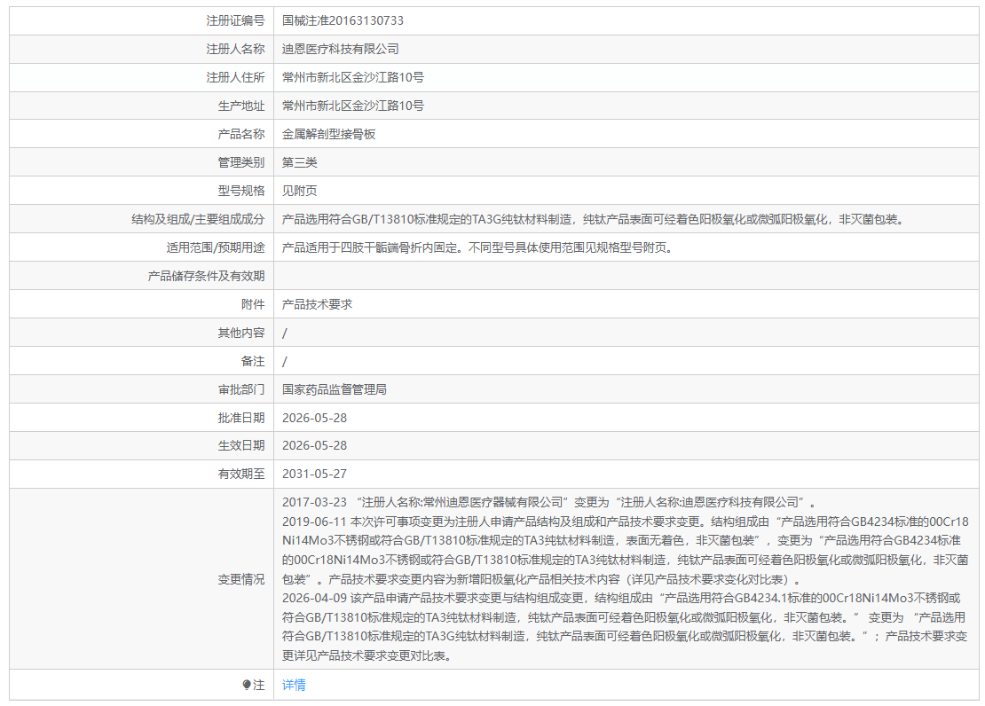Click the change entry dated 2026-04-09
This screenshot has height=706, width=985.
pyautogui.click(x=625, y=627)
